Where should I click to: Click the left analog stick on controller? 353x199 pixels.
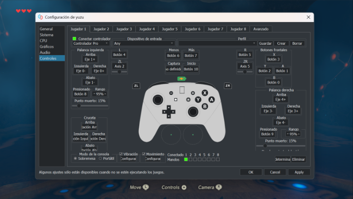158,100
